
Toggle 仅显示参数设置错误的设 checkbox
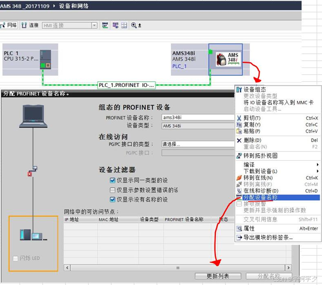pos(113,190)
